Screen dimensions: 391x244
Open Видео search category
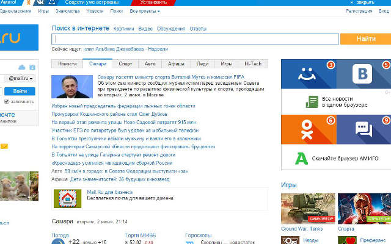pos(145,29)
